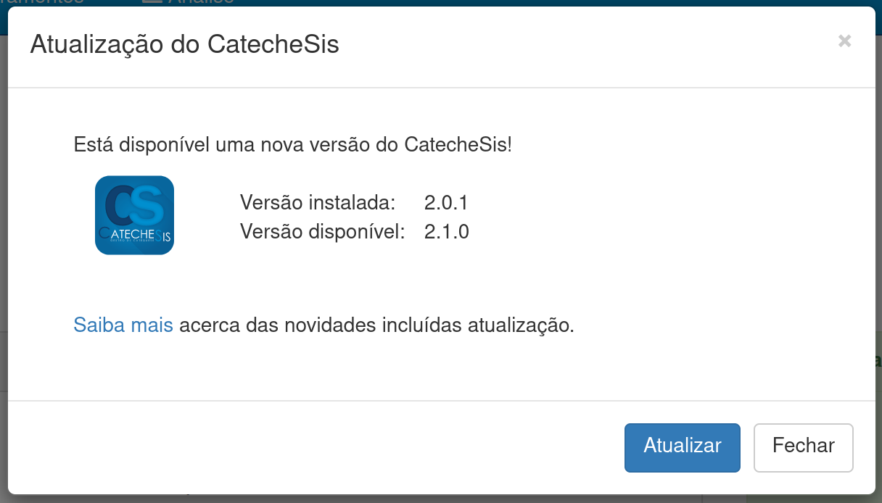Click Saiba mais to view update news

click(123, 325)
